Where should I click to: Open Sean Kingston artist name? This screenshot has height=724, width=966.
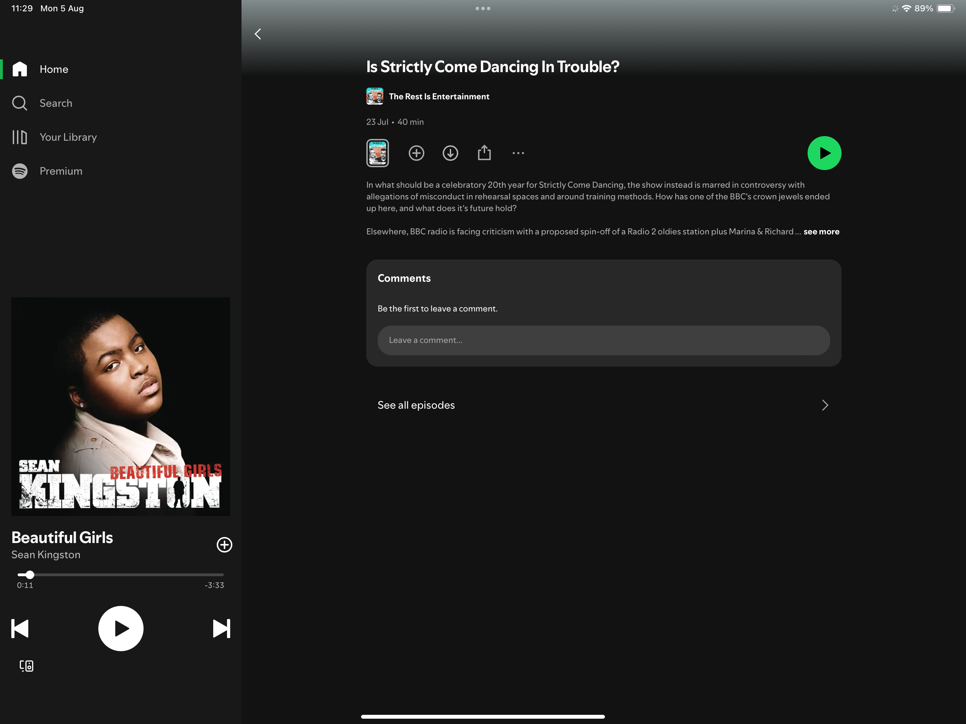[x=46, y=555]
